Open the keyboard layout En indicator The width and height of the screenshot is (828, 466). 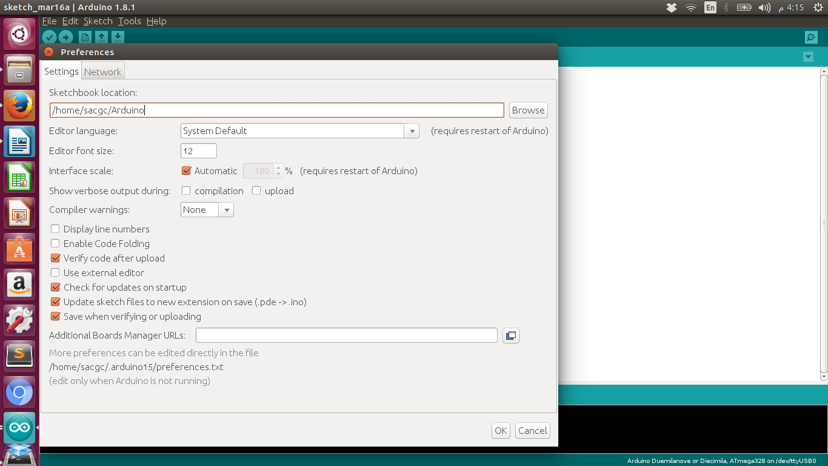tap(710, 7)
